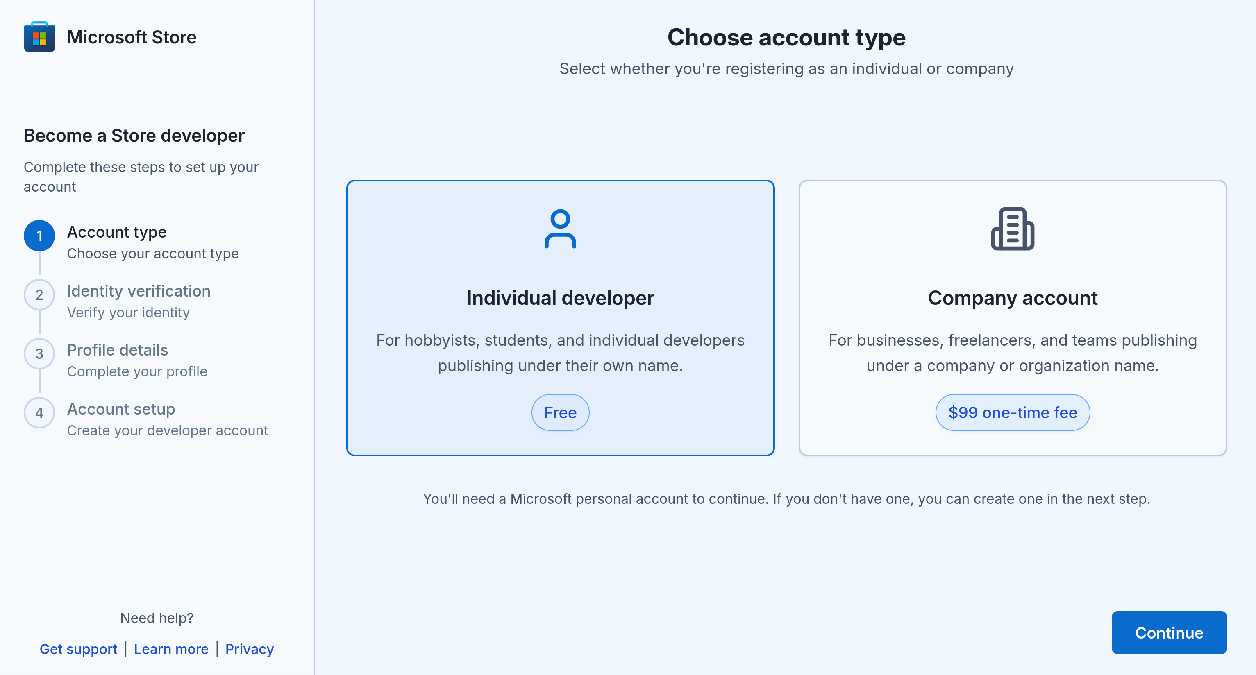This screenshot has width=1256, height=675.
Task: Click the $99 one-time fee badge
Action: click(x=1012, y=413)
